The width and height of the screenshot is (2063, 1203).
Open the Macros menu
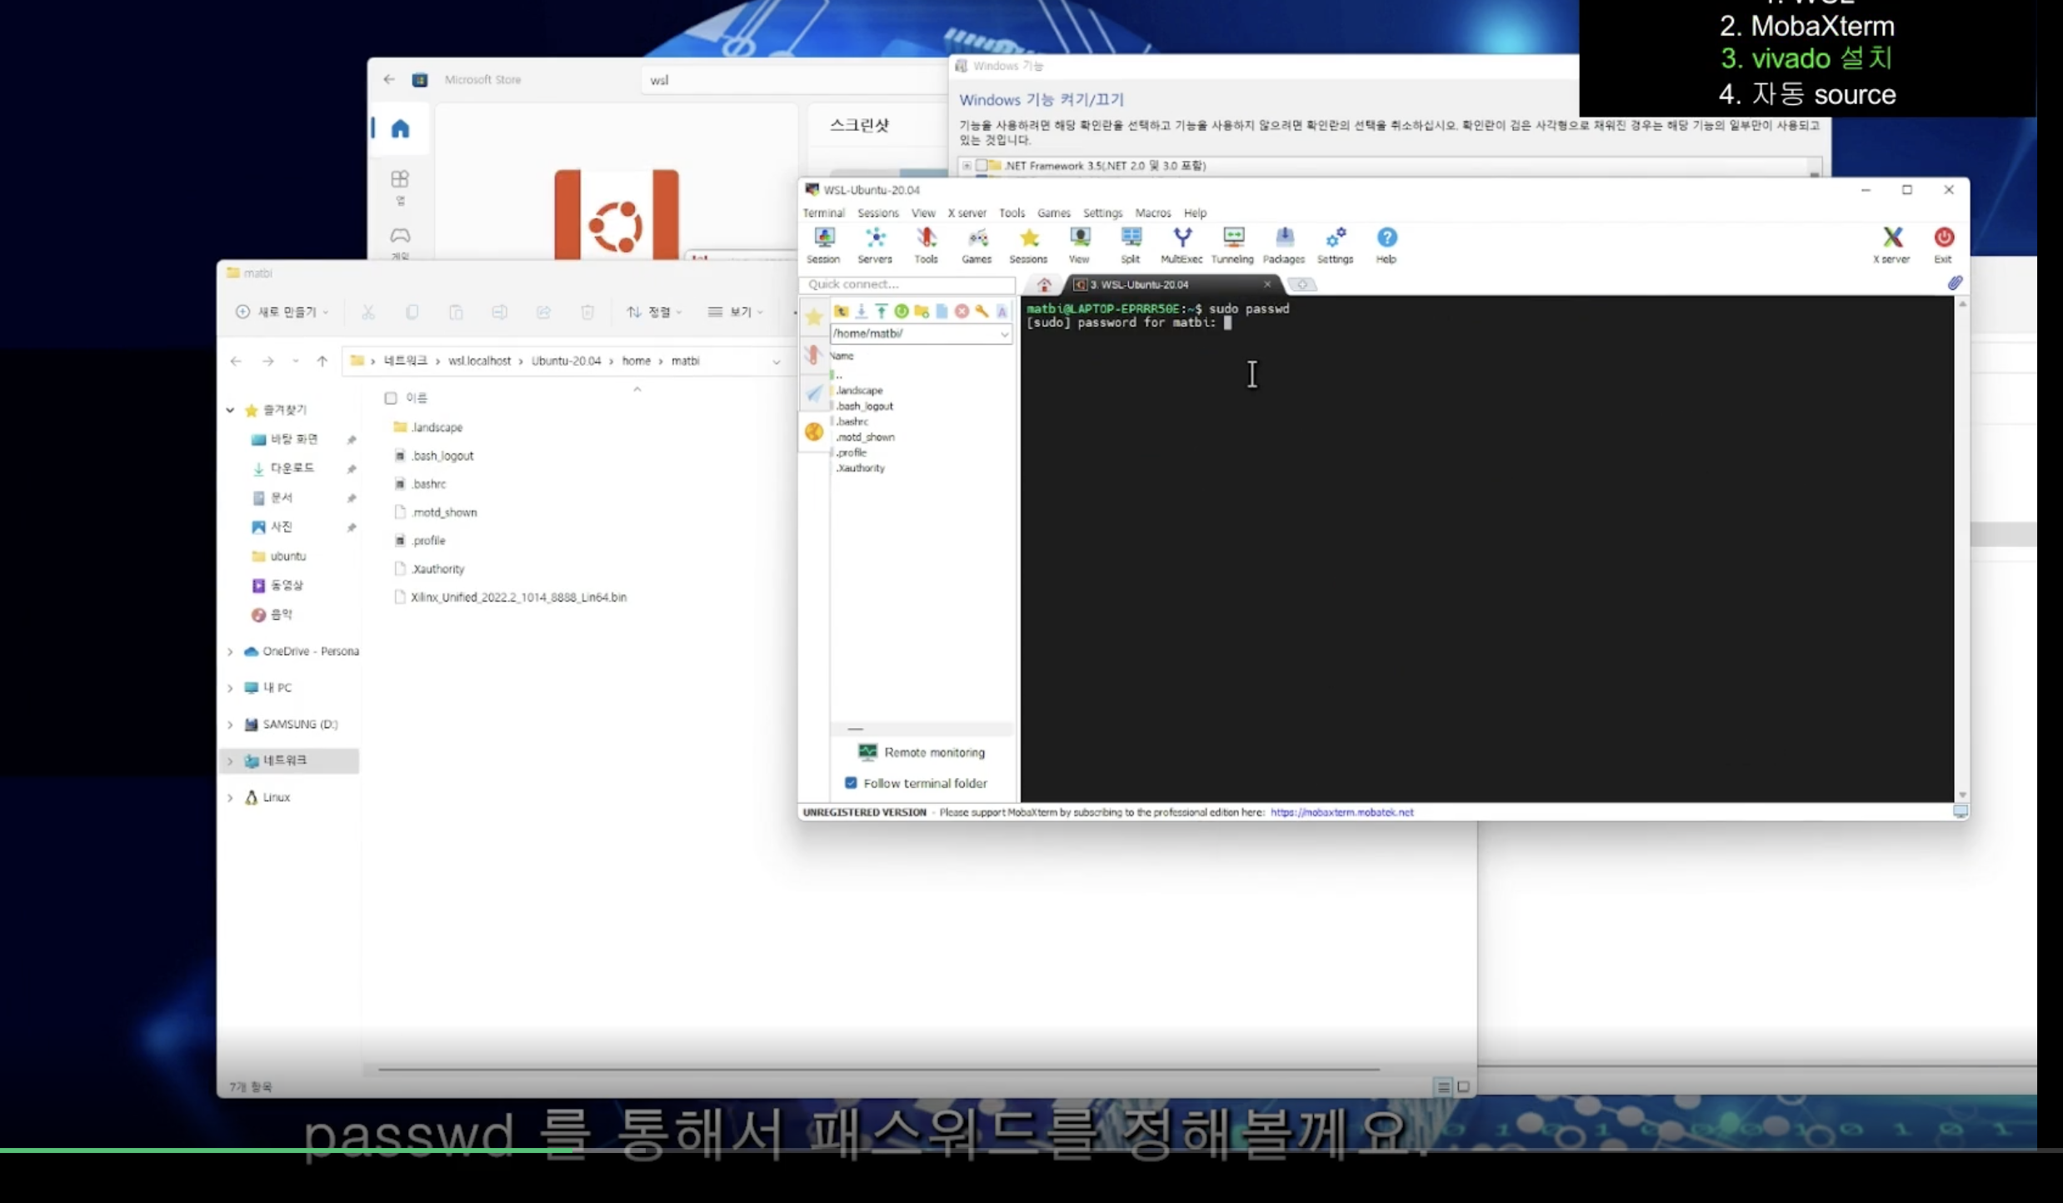(1152, 213)
